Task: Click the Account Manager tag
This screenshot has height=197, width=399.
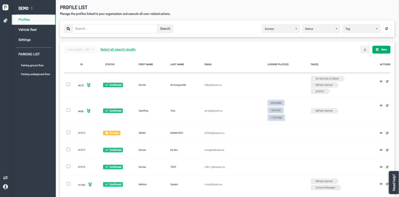Action: [326, 187]
